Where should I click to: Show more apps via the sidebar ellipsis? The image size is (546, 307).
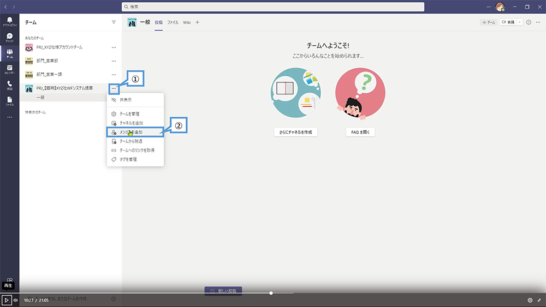[x=9, y=117]
